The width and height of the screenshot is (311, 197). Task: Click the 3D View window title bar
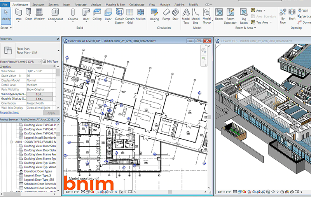[x=264, y=41]
